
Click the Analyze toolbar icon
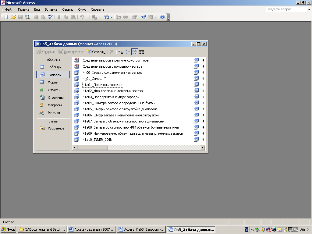point(106,17)
